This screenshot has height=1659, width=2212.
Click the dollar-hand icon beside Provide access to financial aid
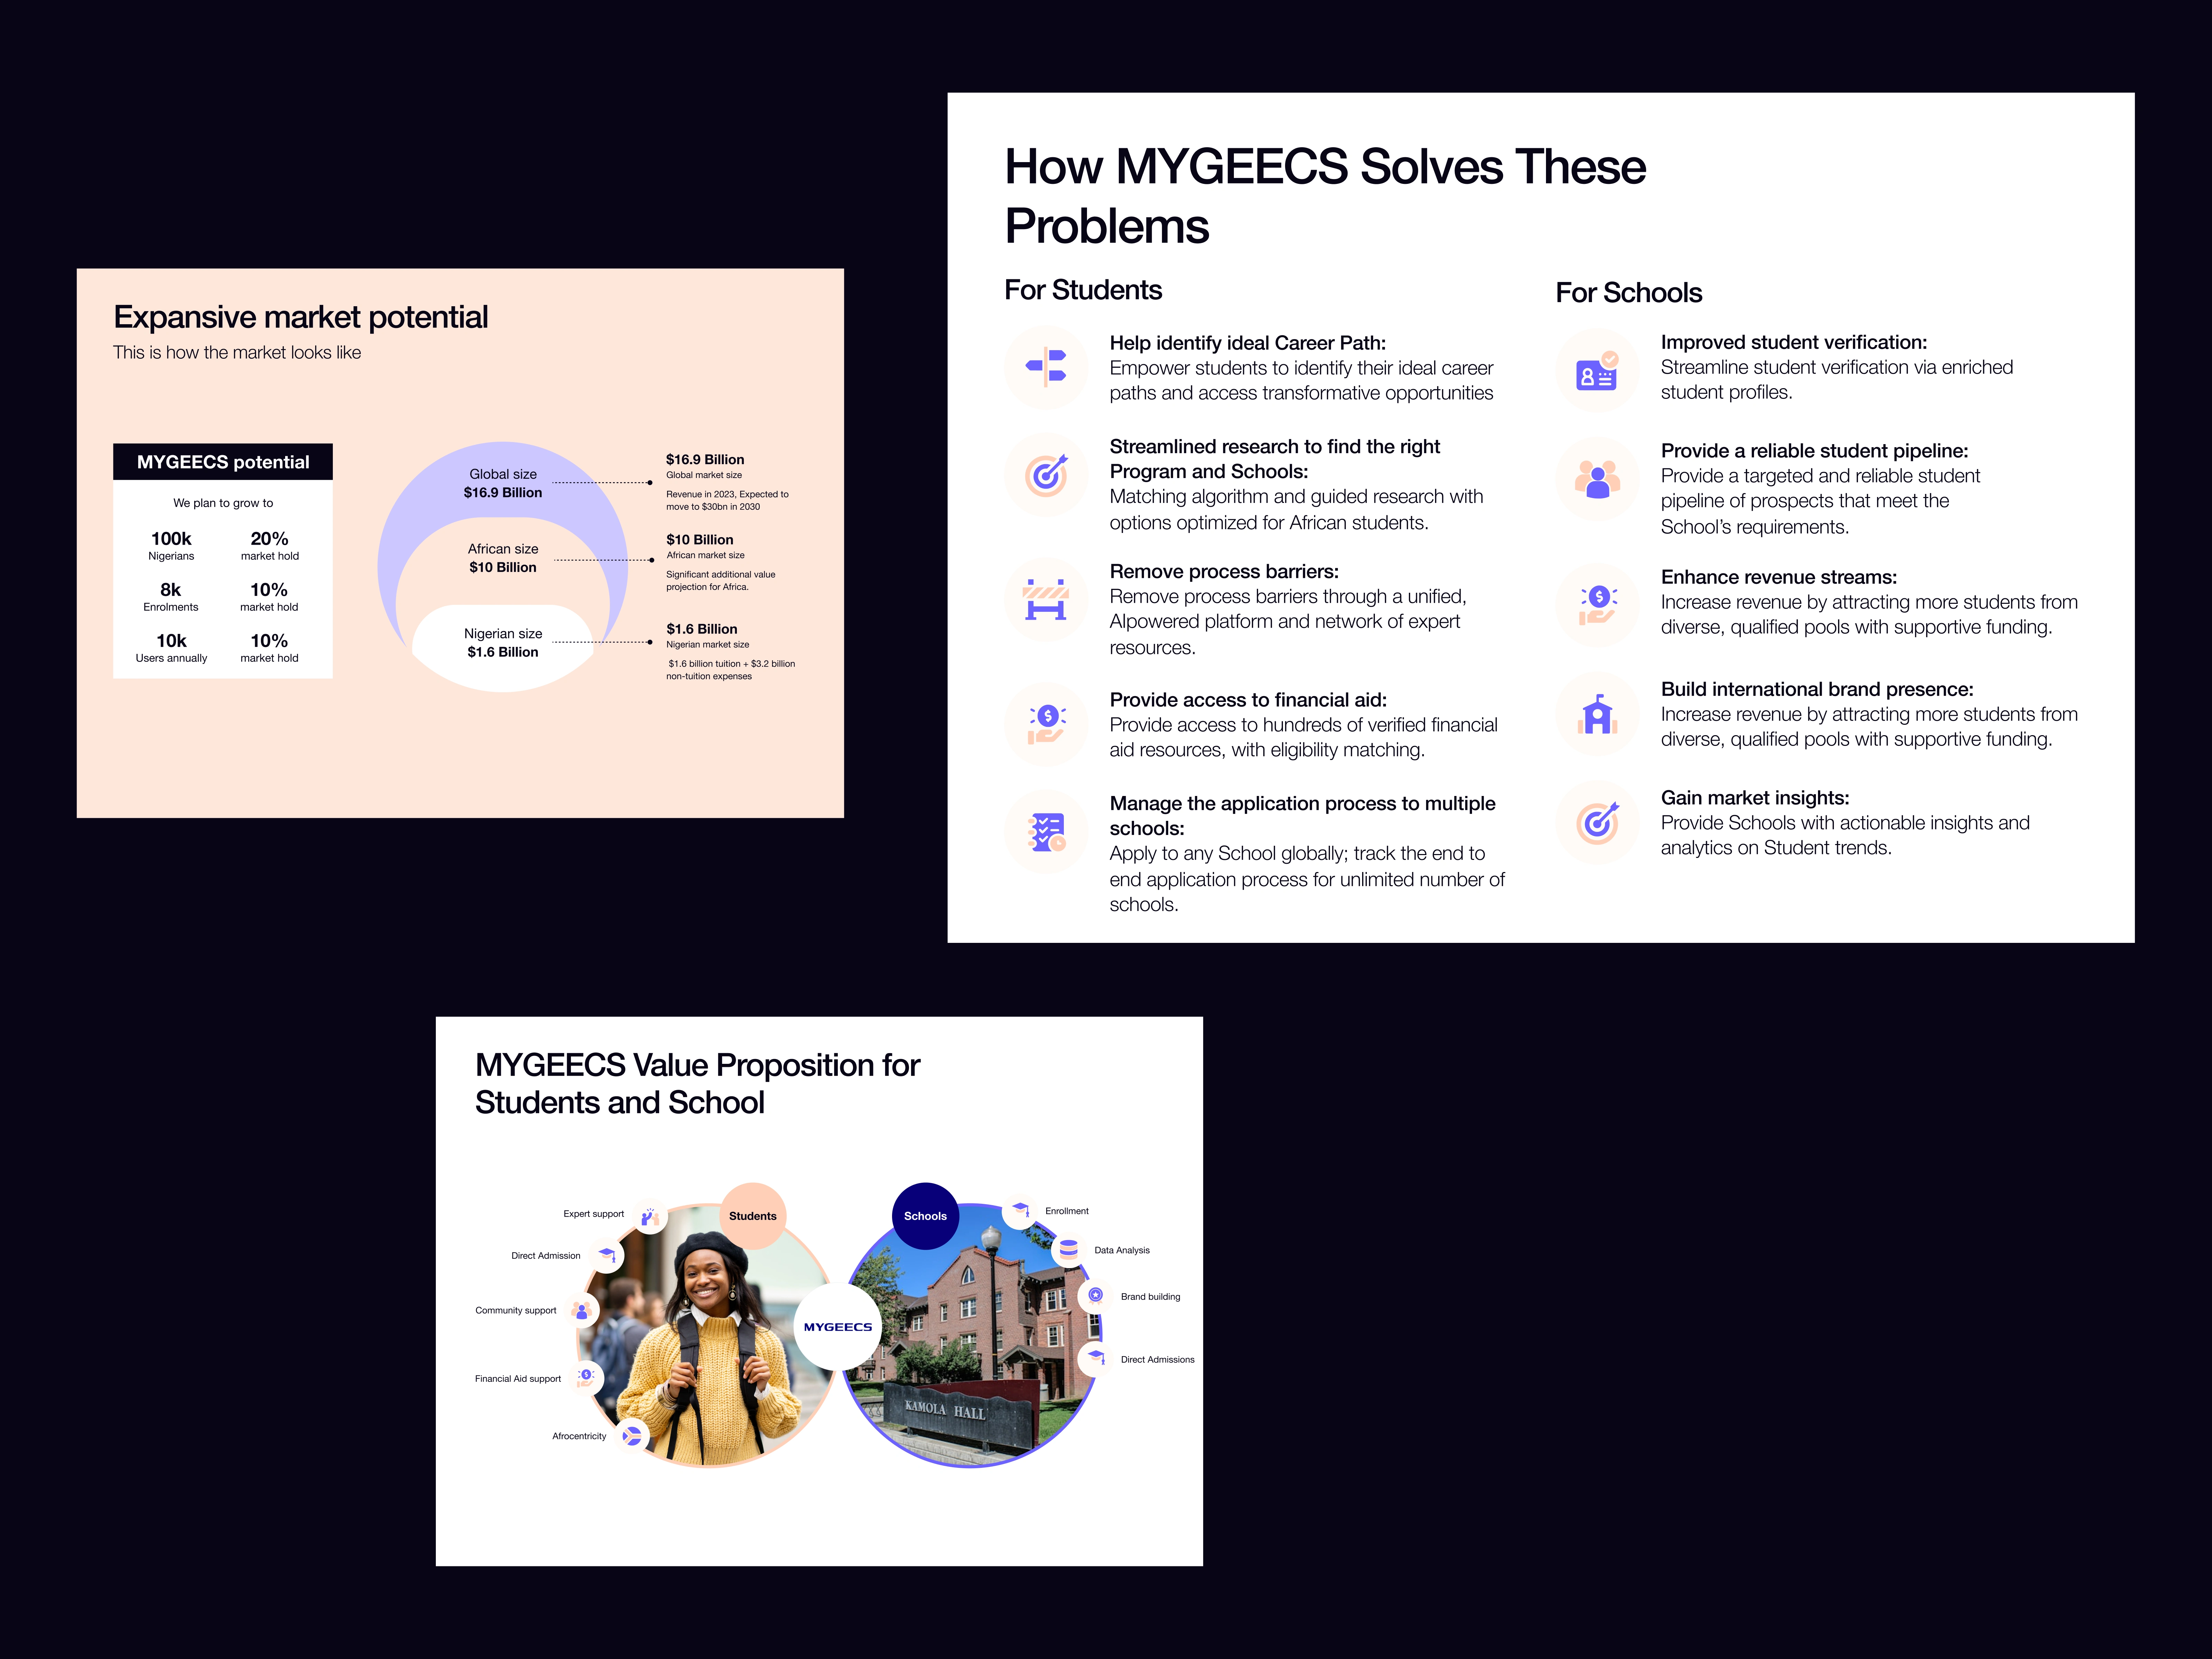coord(1046,724)
